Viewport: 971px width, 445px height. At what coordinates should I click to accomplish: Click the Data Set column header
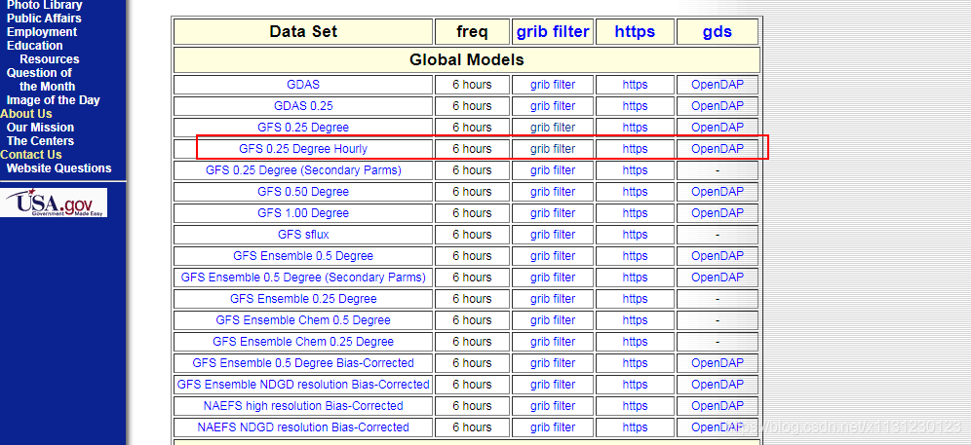(303, 31)
